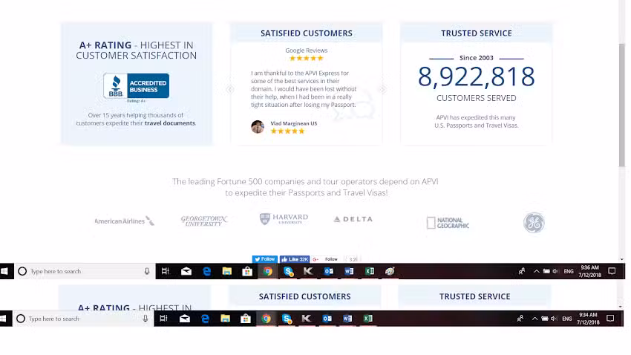Click the BBB Accredited Business badge

[x=136, y=86]
